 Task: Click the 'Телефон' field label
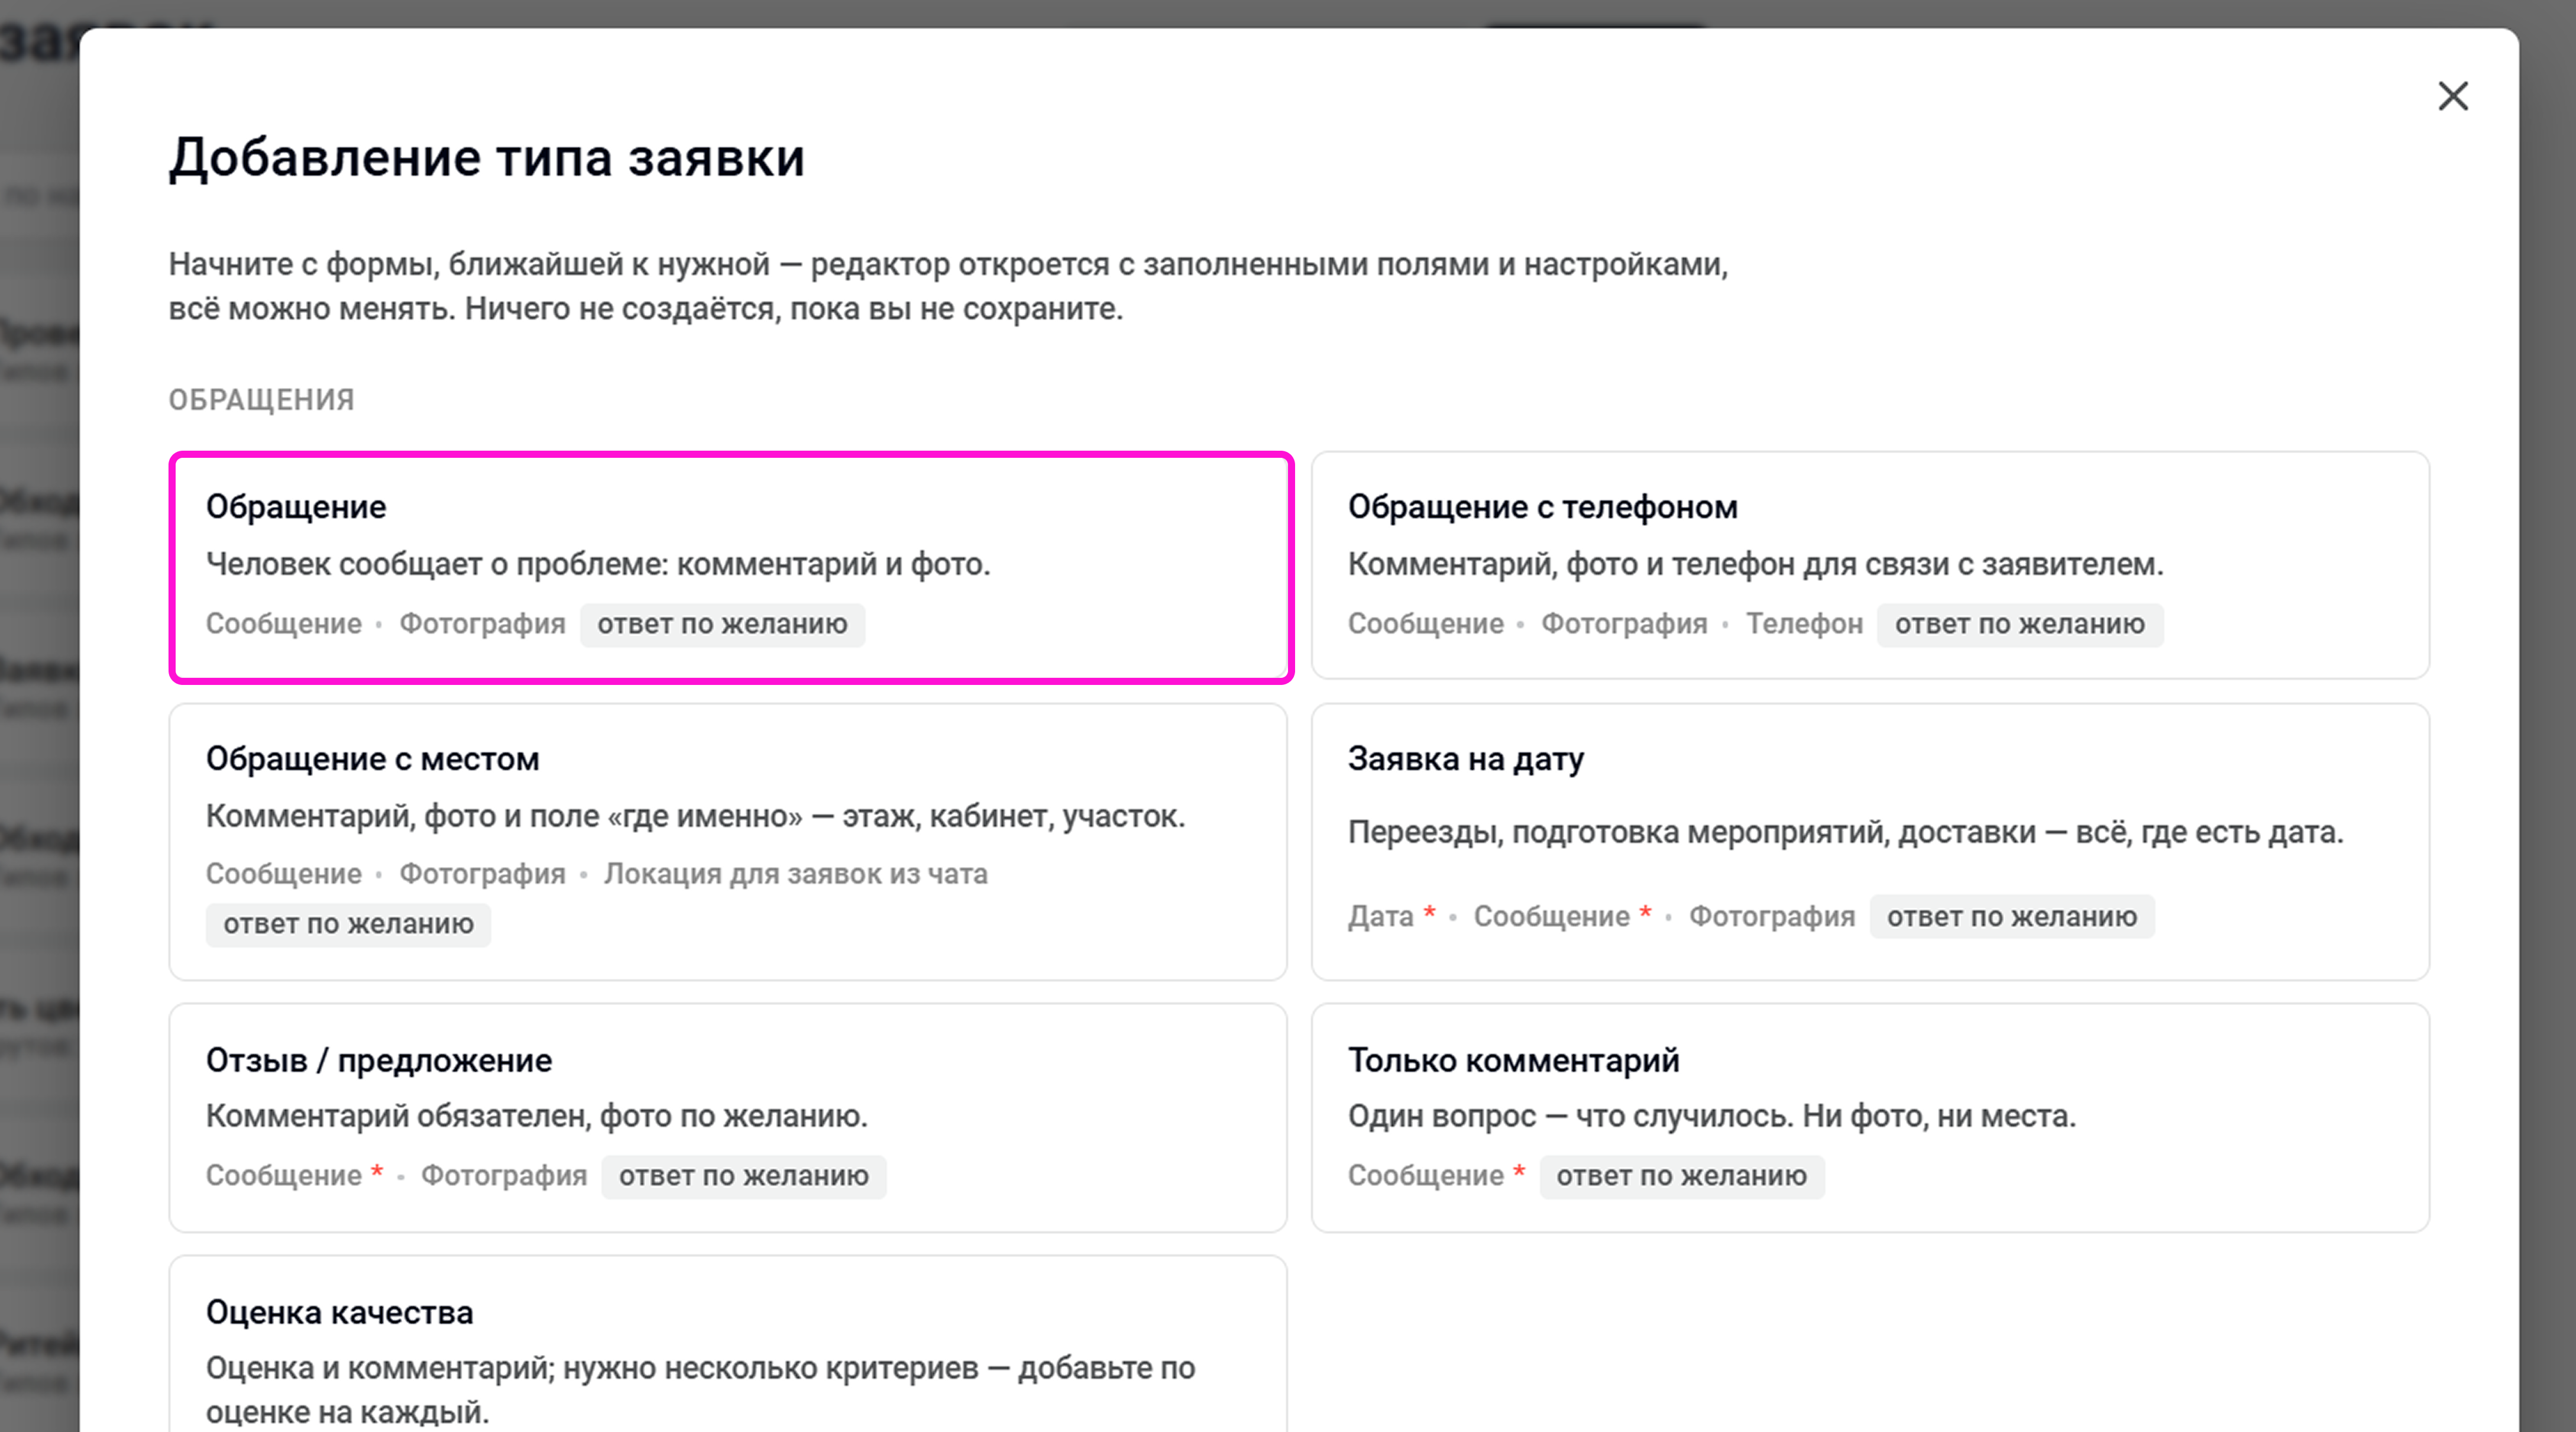point(1804,624)
